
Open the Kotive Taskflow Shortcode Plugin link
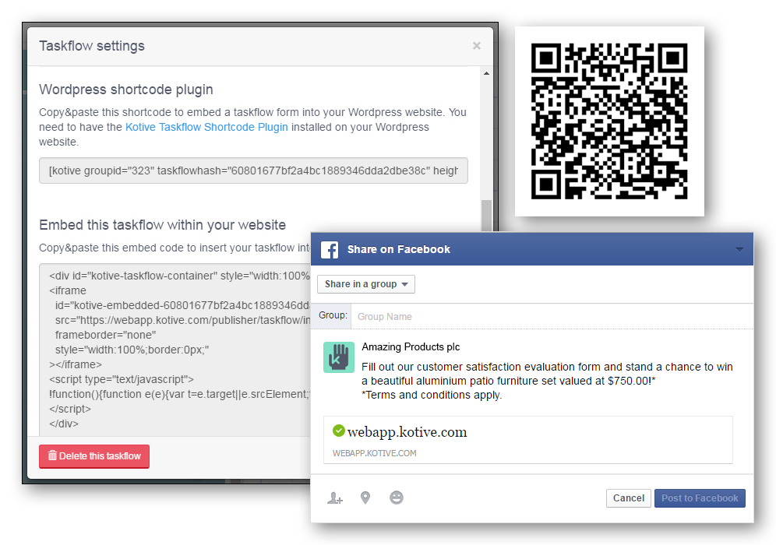pyautogui.click(x=206, y=127)
